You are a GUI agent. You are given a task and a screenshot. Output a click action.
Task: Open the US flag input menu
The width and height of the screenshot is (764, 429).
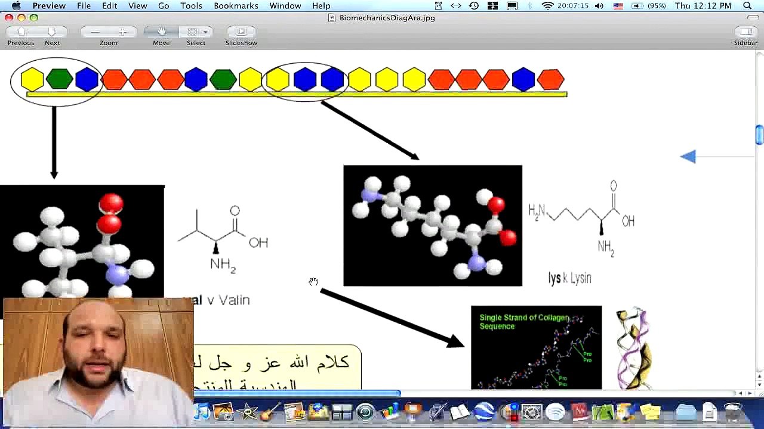point(618,6)
